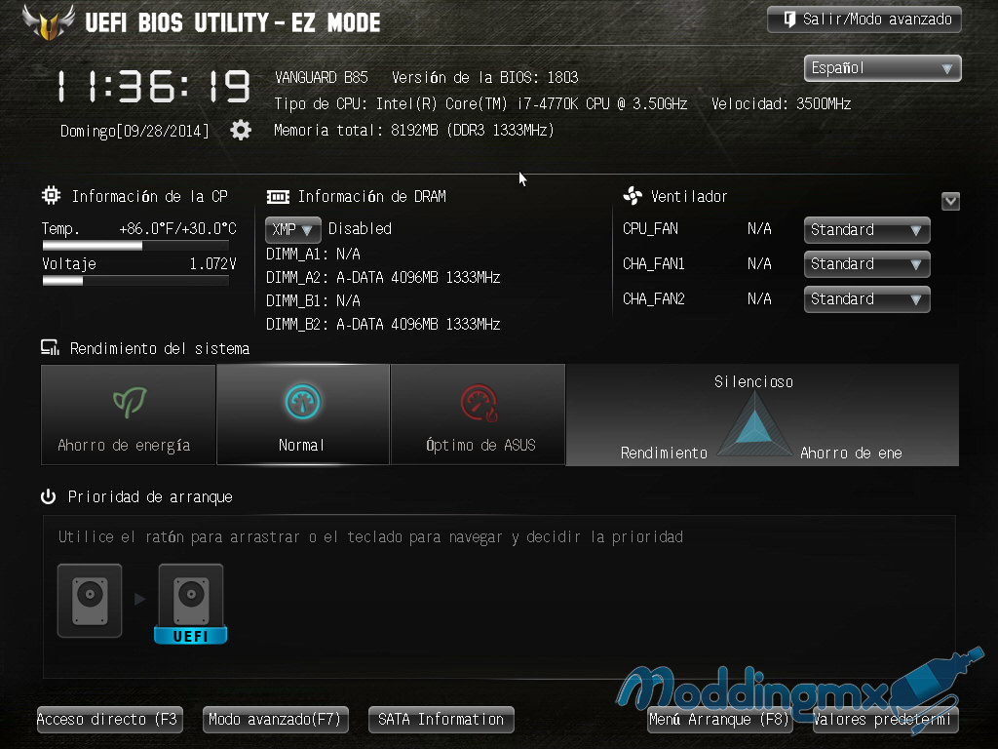
Task: Click the CPU information chip icon
Action: (x=51, y=195)
